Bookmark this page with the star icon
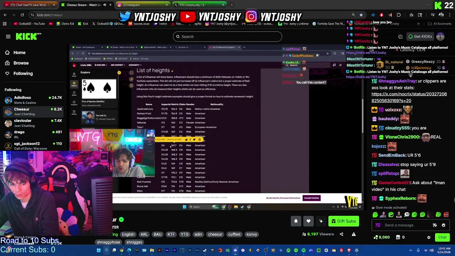This screenshot has height=256, width=455. tap(361, 15)
